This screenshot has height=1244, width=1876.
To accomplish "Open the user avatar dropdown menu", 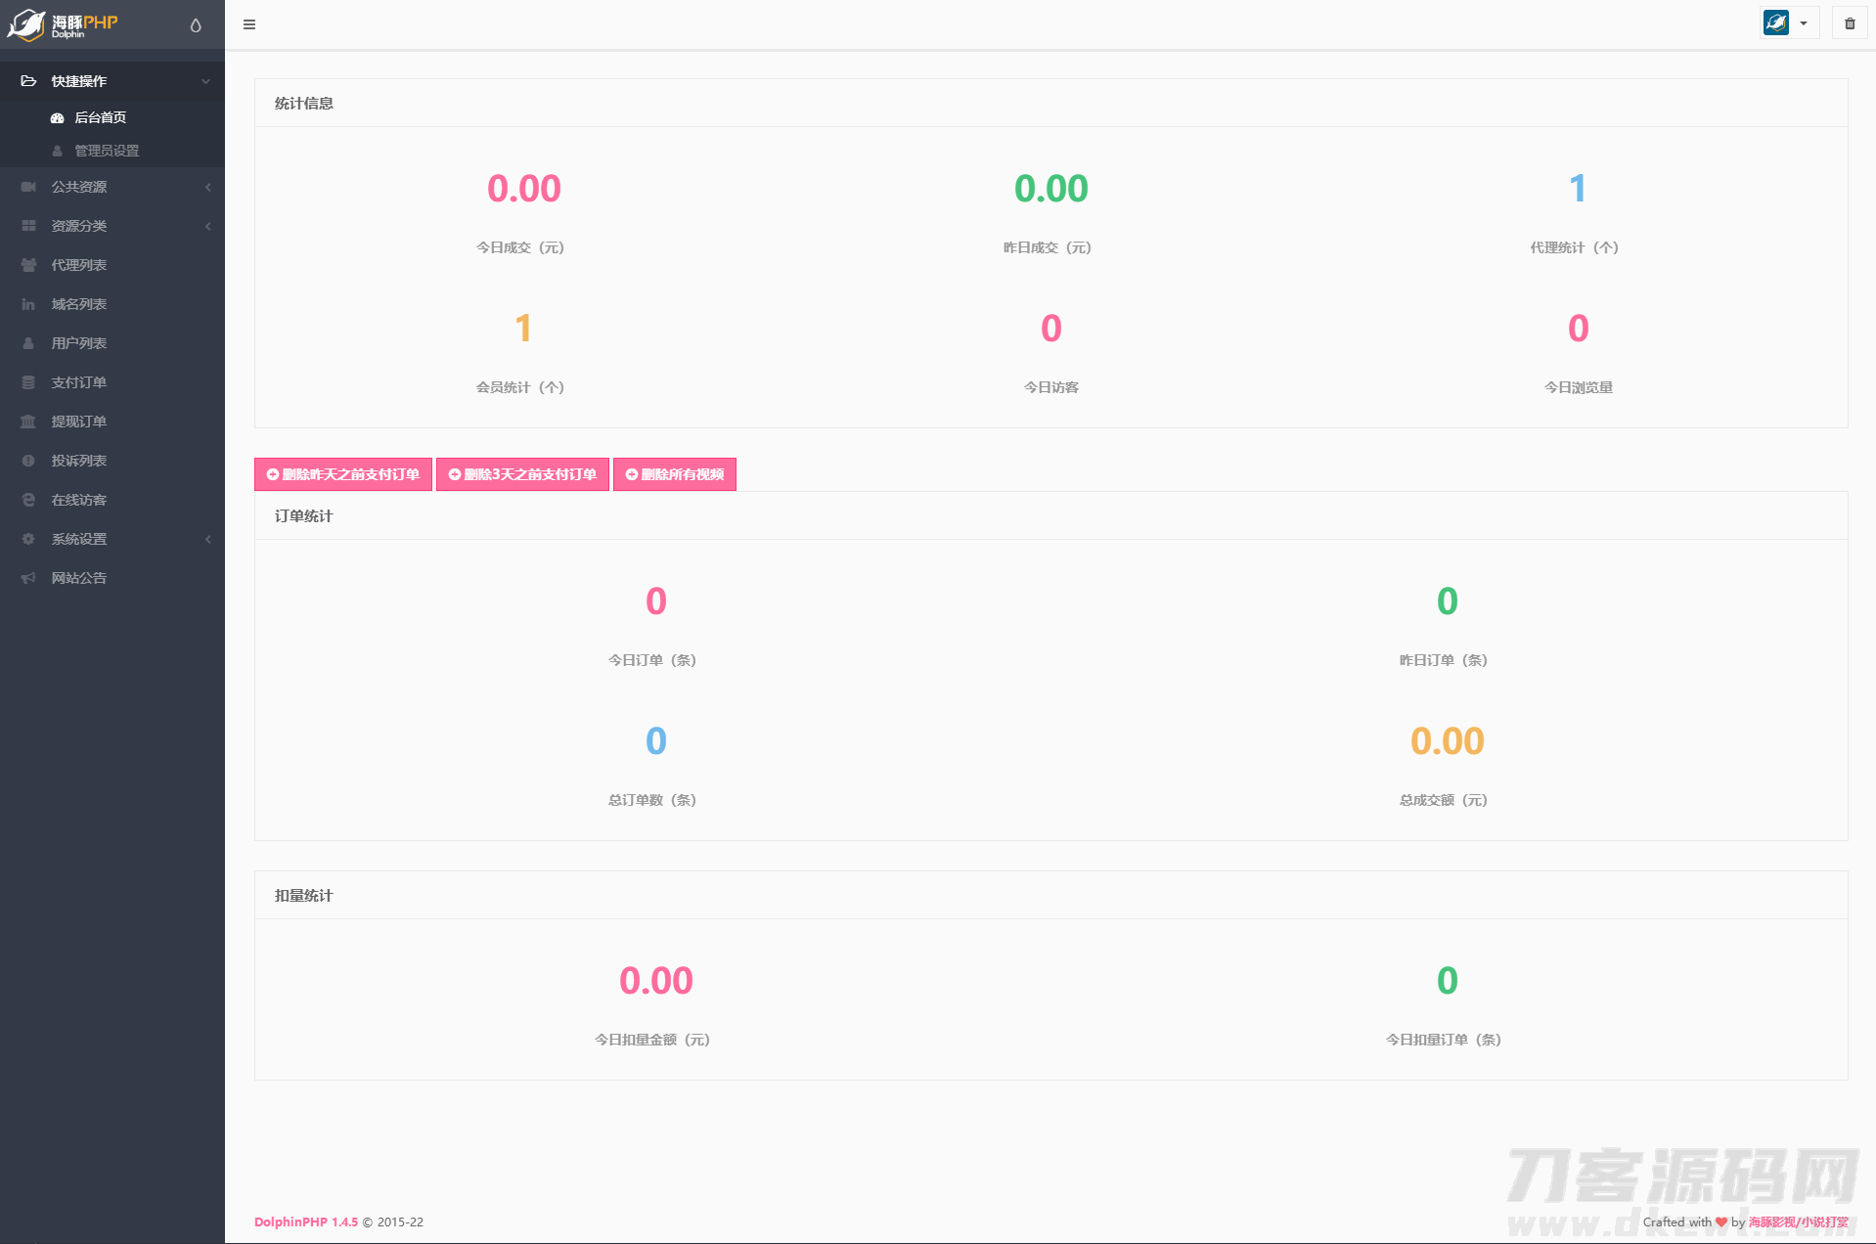I will [x=1788, y=23].
